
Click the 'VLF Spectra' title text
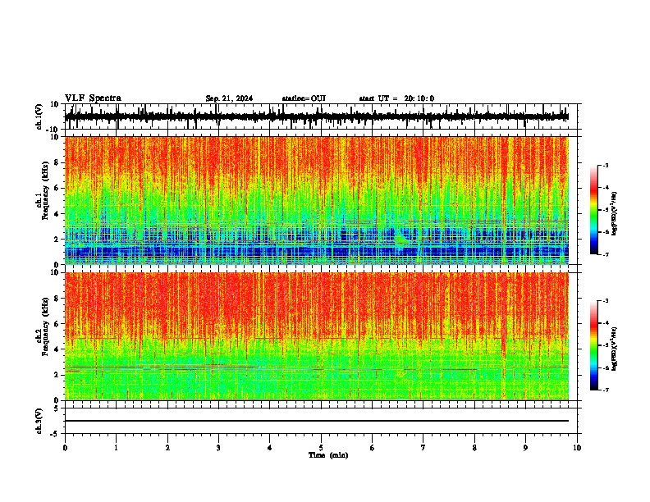(x=93, y=98)
